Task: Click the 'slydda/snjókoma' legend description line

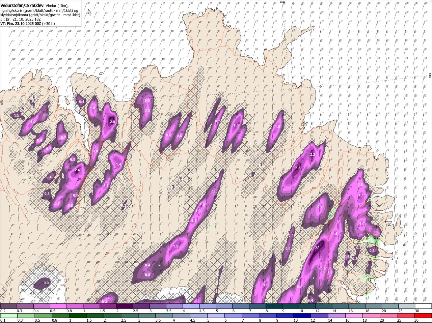Action: [40, 15]
